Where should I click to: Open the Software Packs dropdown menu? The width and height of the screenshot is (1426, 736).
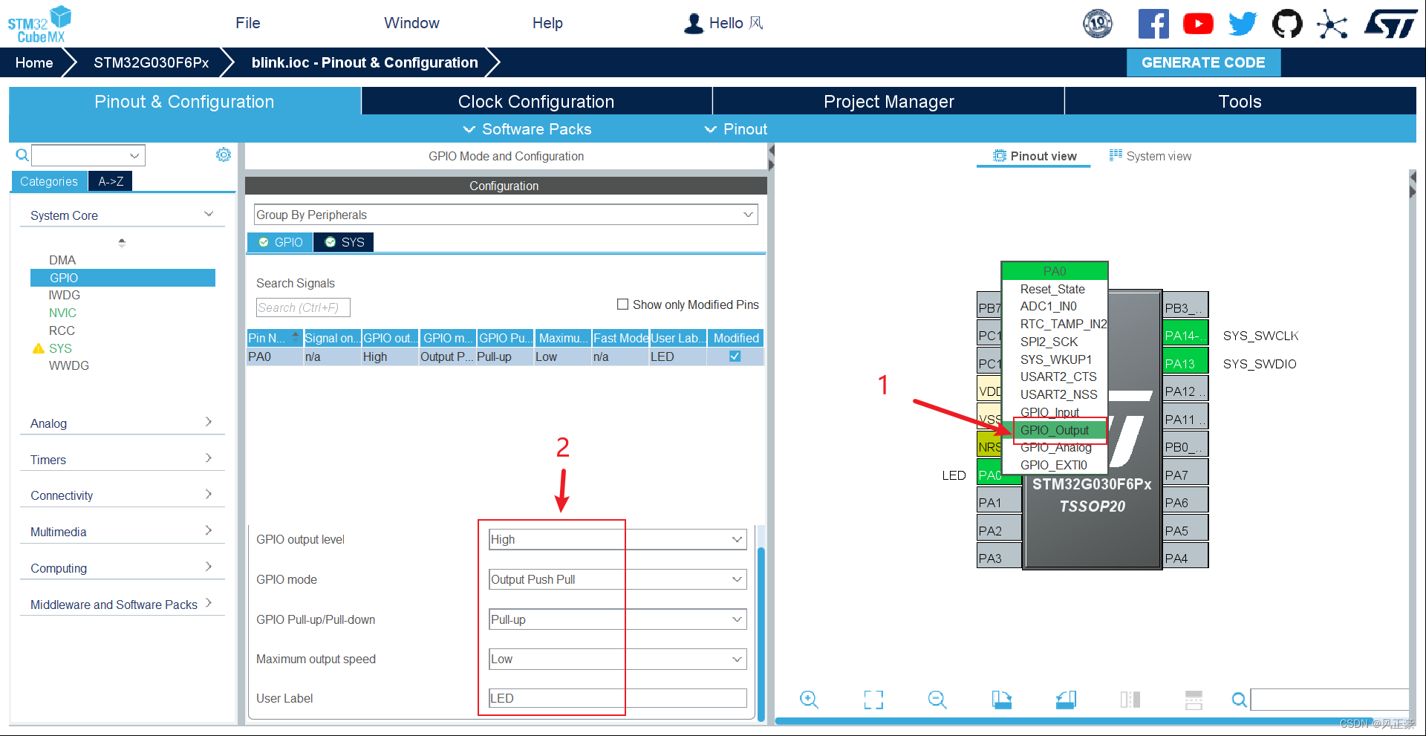pos(527,129)
